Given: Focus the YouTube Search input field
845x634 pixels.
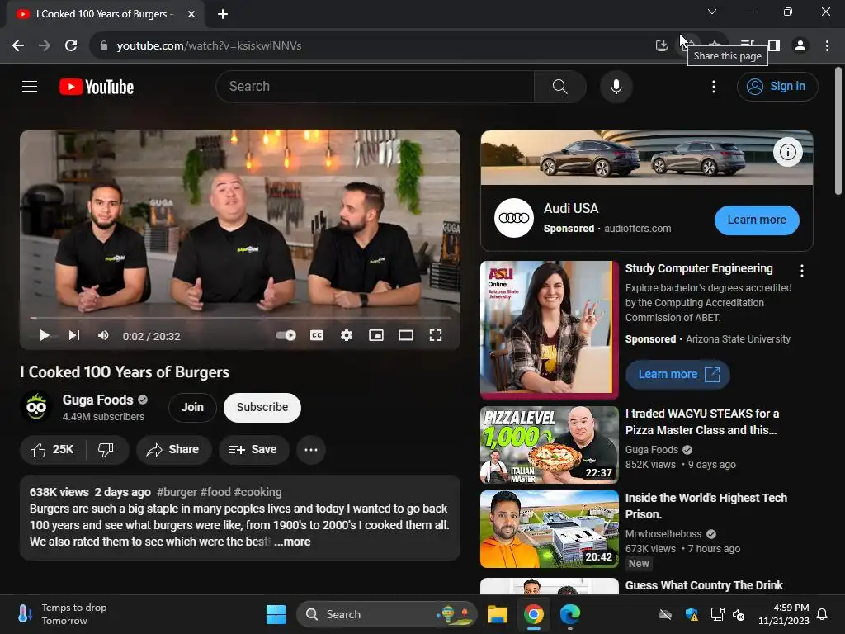Looking at the screenshot, I should [375, 86].
